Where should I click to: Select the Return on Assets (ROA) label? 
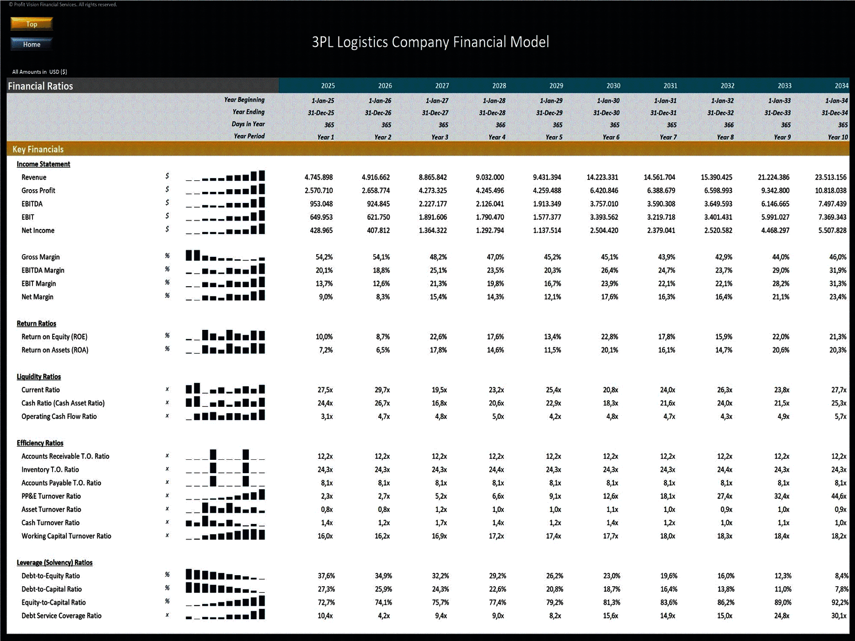[x=55, y=350]
